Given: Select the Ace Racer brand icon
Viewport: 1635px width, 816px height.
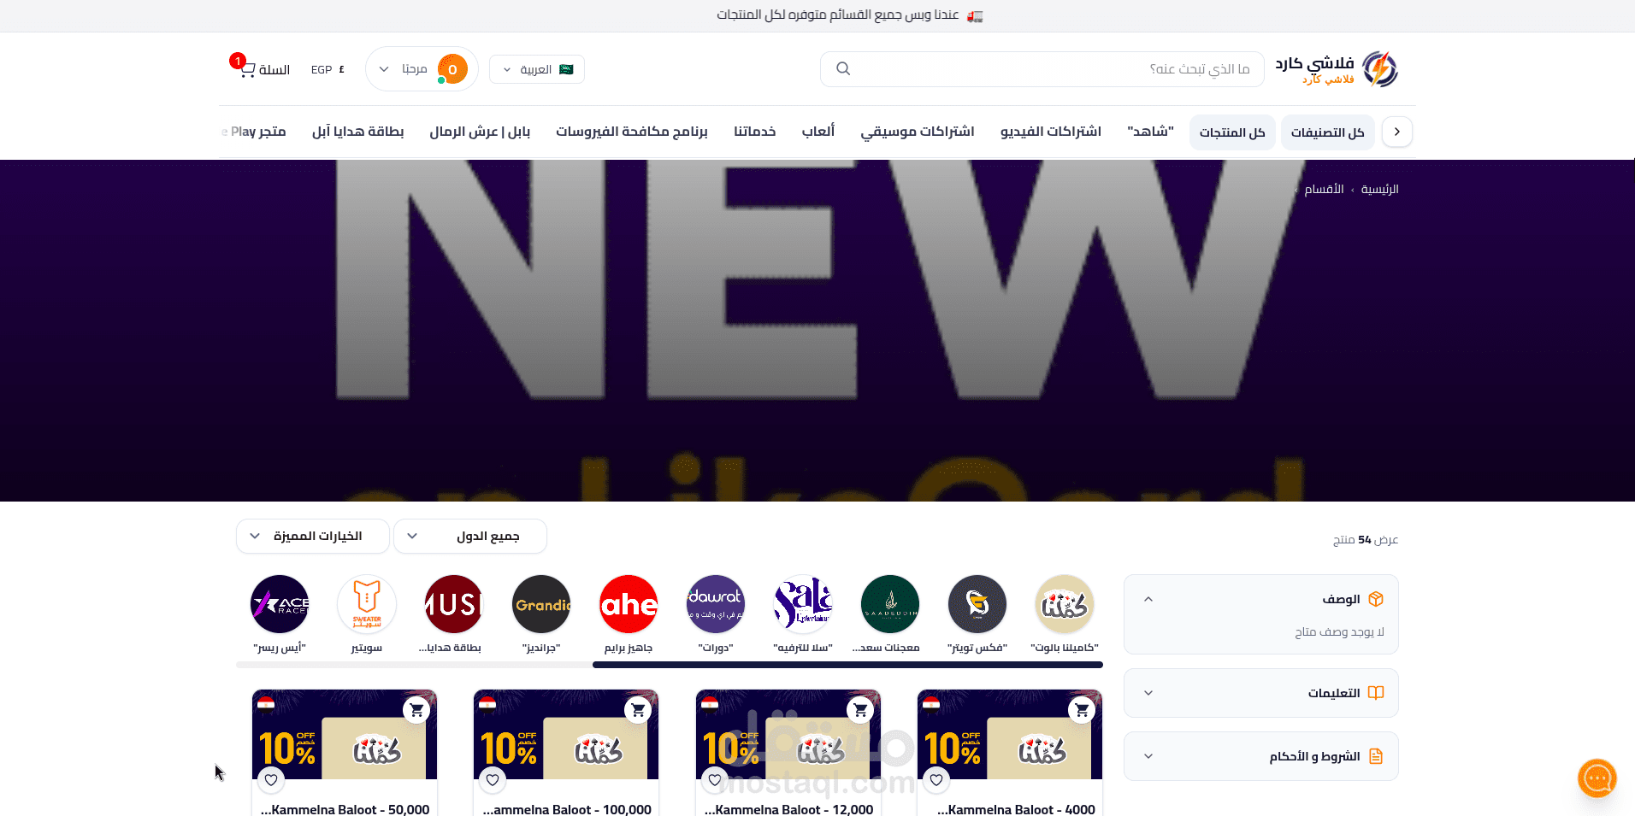Looking at the screenshot, I should (x=280, y=604).
